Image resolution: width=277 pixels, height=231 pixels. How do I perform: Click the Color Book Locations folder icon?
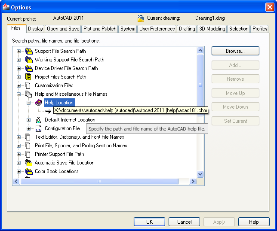pyautogui.click(x=29, y=171)
